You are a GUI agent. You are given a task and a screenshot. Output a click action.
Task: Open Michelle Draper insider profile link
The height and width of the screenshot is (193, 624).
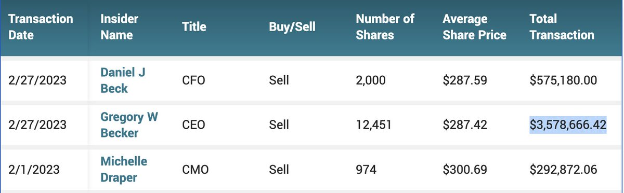pyautogui.click(x=124, y=169)
